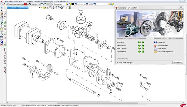Viewport: 187px width, 107px height.
Task: Click the traffic light icon in the toolbar
Action: coord(70,8)
